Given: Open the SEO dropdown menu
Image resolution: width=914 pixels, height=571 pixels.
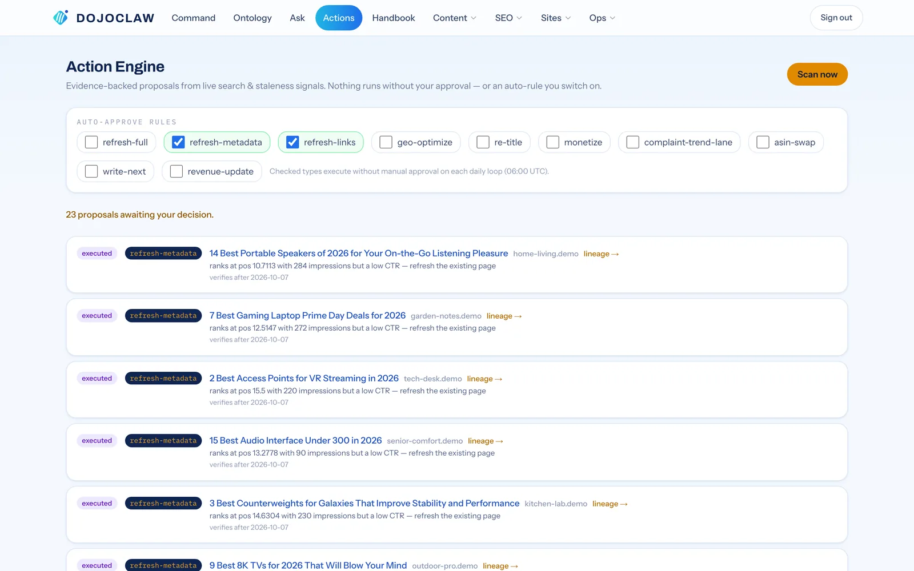Looking at the screenshot, I should (x=508, y=18).
